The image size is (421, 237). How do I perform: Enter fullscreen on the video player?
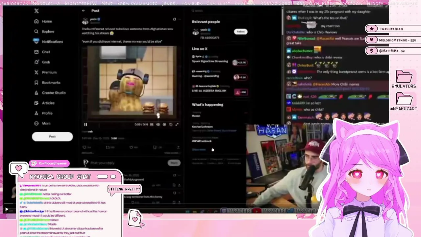(177, 124)
